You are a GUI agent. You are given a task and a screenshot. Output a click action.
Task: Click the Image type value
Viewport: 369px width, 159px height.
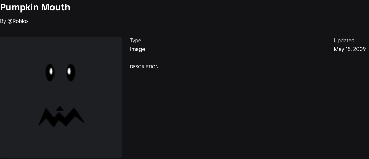click(x=137, y=49)
